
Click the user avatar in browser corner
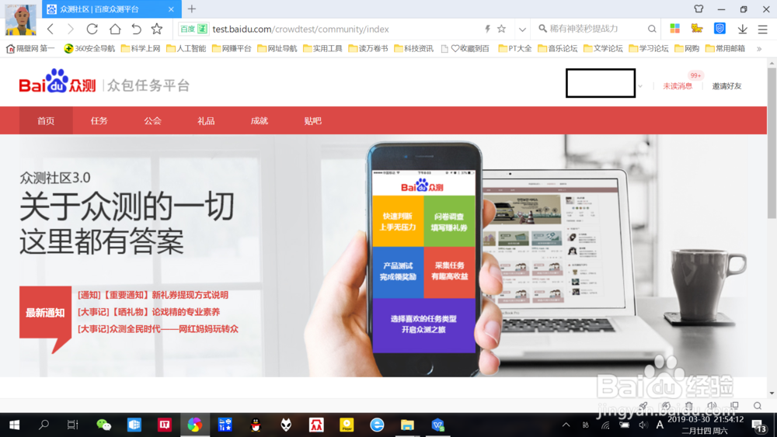(x=20, y=20)
